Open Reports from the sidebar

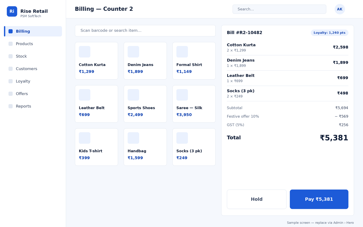(33, 106)
